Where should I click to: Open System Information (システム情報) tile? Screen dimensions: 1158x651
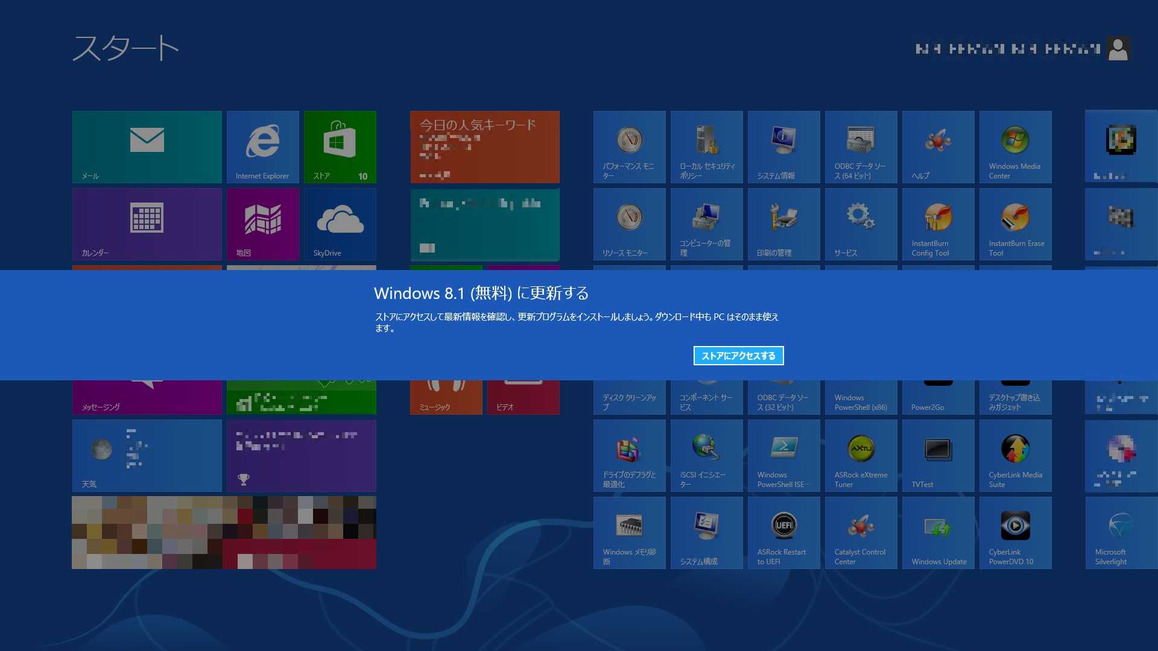(784, 147)
